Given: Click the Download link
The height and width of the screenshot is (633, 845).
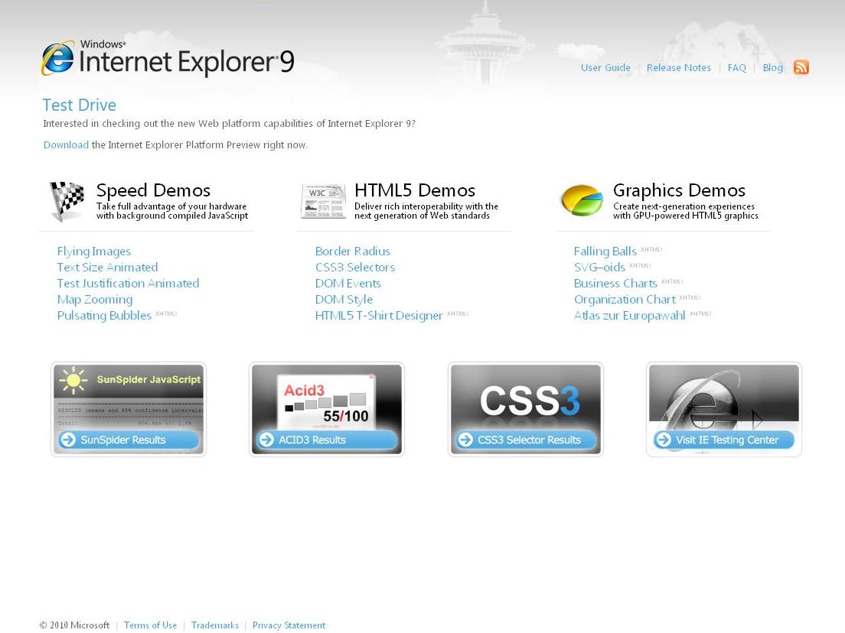Looking at the screenshot, I should [66, 144].
